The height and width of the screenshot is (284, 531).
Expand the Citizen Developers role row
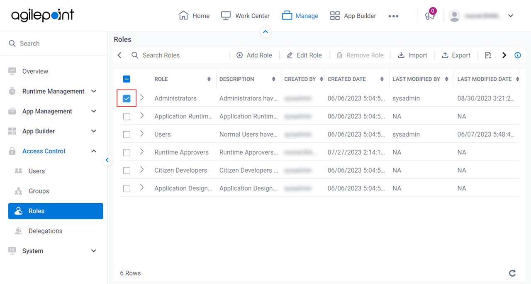pos(142,169)
